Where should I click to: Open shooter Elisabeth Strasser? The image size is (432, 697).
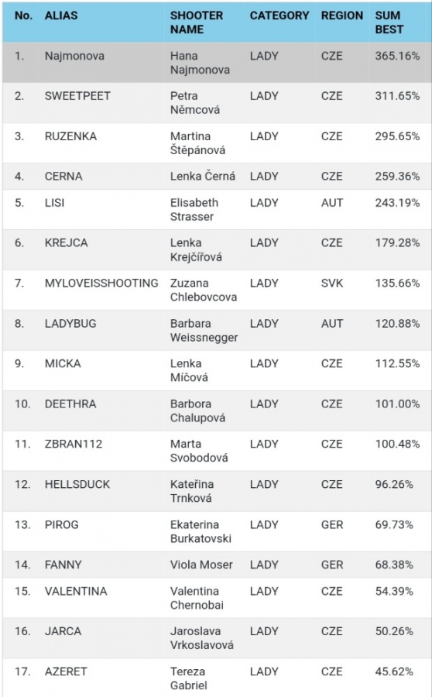(194, 210)
